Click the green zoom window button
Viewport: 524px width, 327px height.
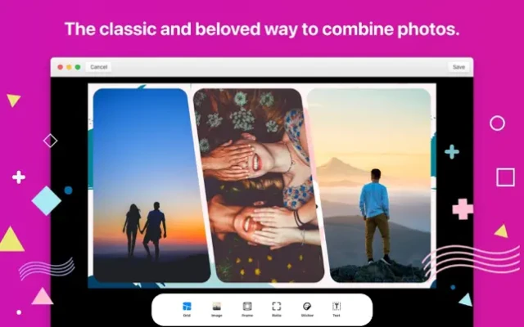click(x=78, y=67)
